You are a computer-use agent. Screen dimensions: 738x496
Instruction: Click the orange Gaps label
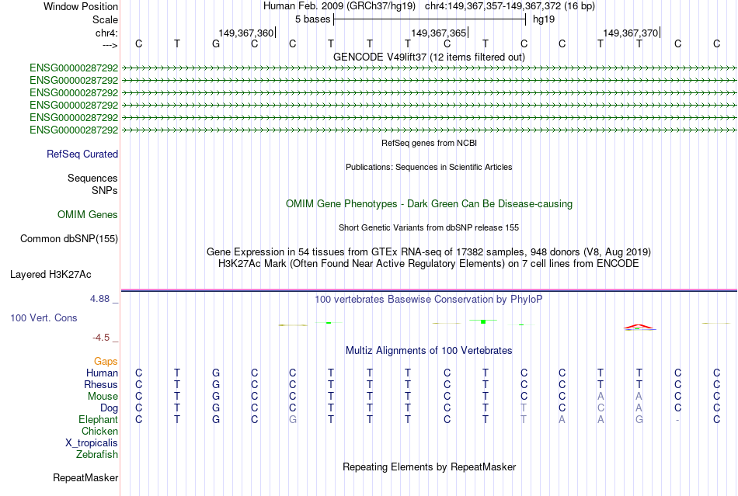point(106,361)
